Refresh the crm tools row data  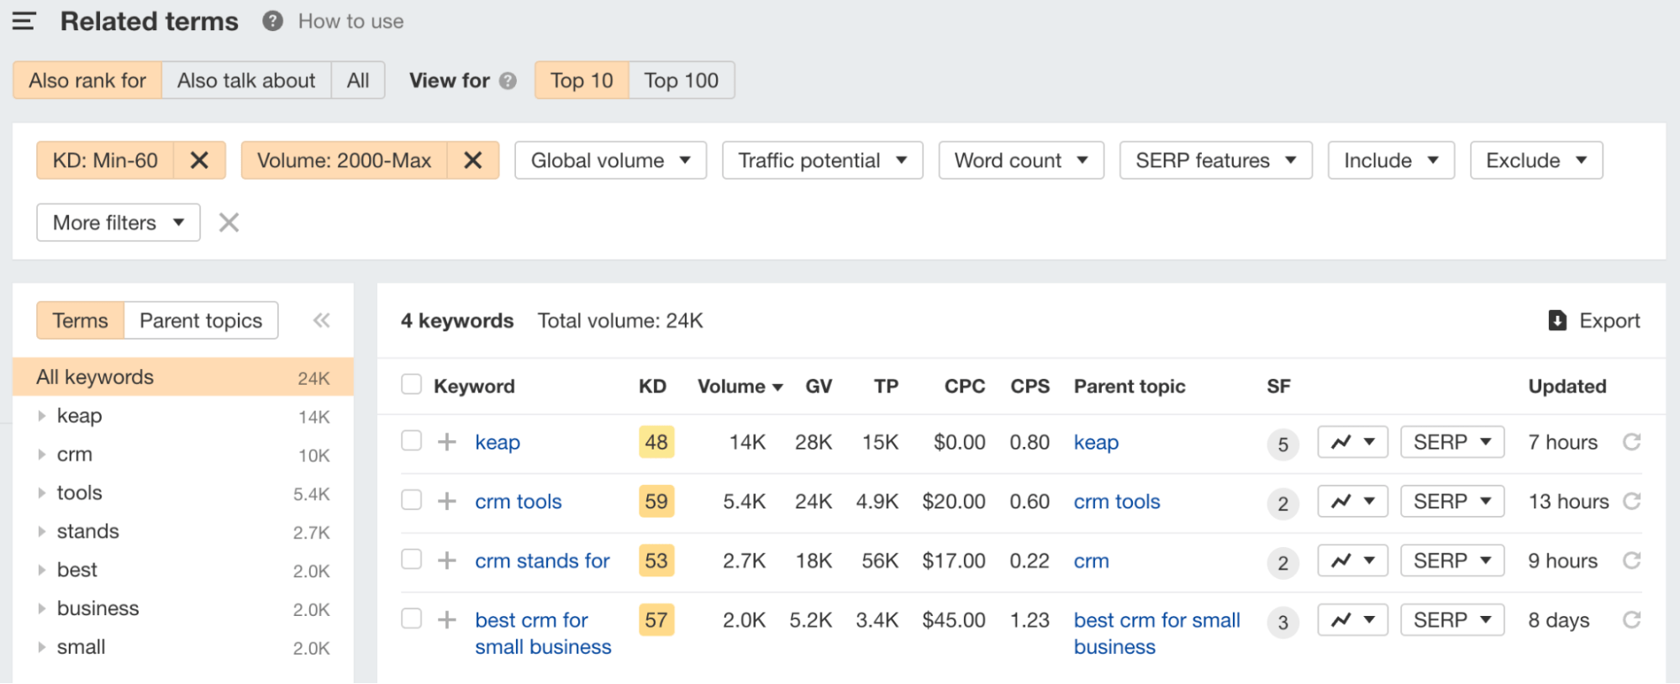[x=1632, y=502]
